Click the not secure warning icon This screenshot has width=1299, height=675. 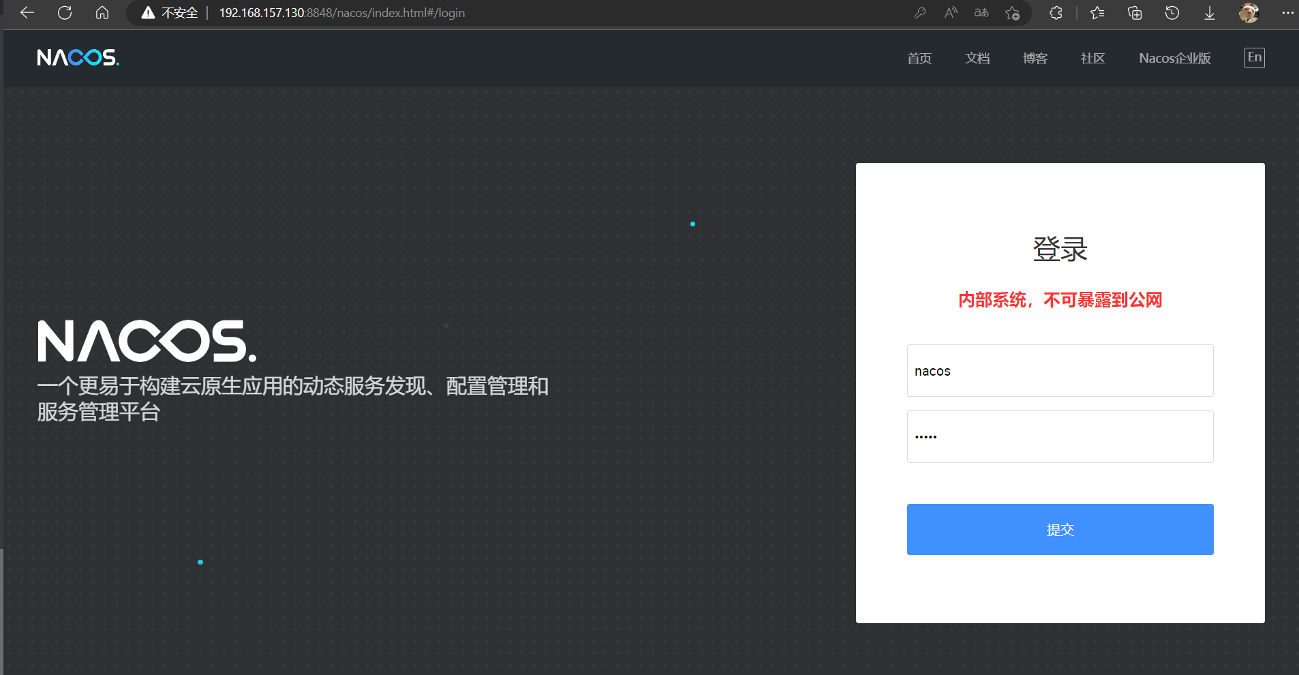(148, 13)
